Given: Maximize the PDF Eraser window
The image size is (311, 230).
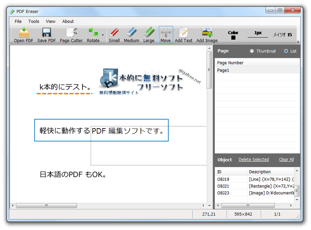Looking at the screenshot, I should point(280,10).
